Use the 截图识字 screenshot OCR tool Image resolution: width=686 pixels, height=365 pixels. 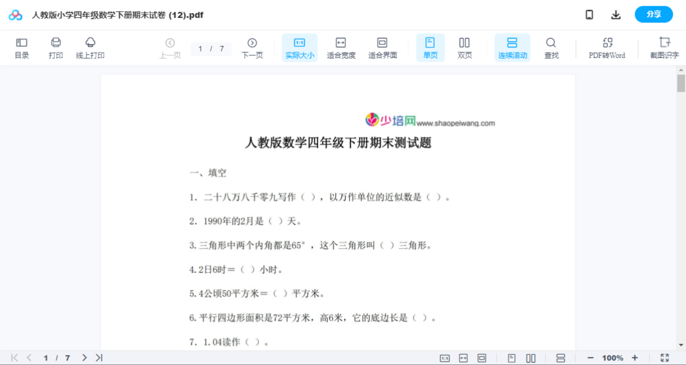(x=664, y=47)
